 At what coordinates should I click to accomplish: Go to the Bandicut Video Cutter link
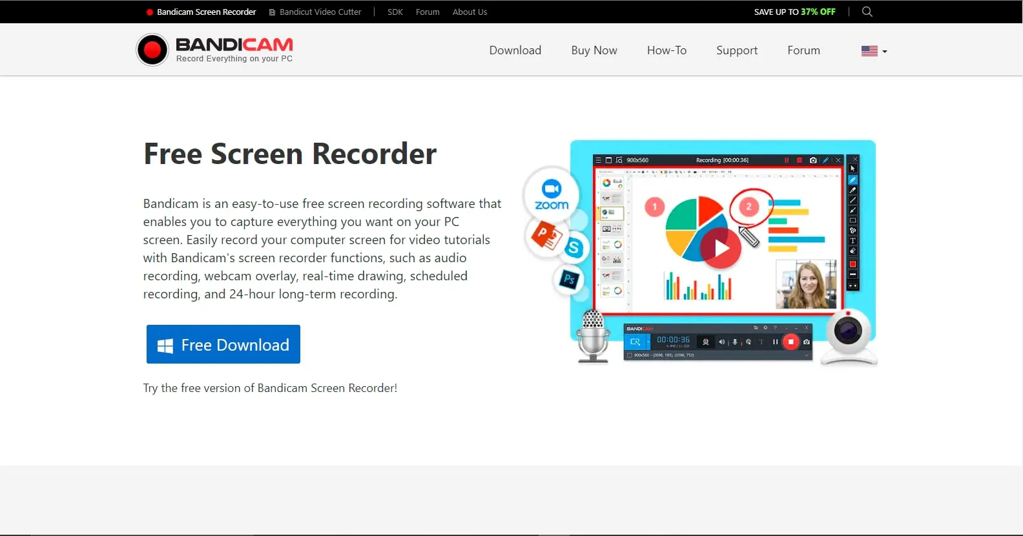[315, 12]
